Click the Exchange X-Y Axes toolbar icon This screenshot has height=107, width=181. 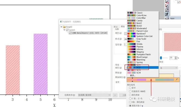tap(167, 10)
